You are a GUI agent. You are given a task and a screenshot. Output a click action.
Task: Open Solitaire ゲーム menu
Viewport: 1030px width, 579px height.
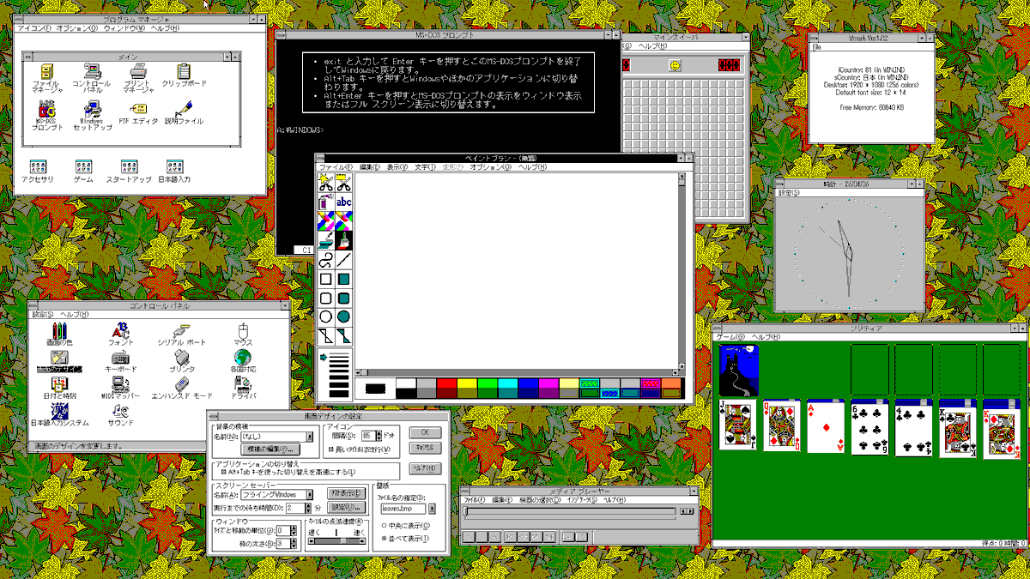point(730,336)
